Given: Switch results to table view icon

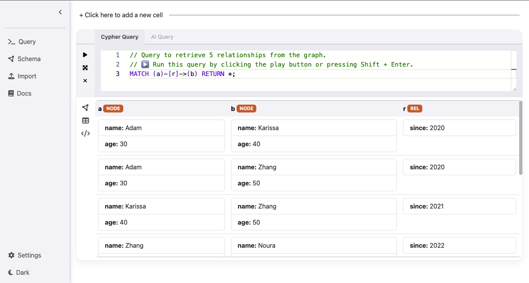Looking at the screenshot, I should (x=85, y=121).
